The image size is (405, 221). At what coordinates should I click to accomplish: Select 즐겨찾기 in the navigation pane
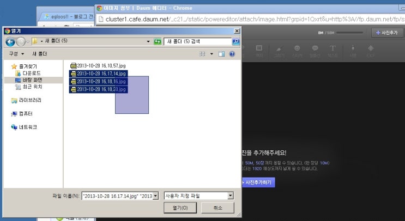(x=28, y=66)
